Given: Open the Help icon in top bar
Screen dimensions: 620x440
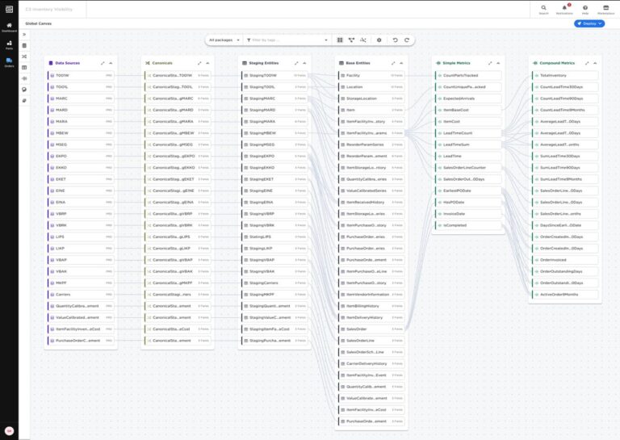Looking at the screenshot, I should pyautogui.click(x=584, y=9).
